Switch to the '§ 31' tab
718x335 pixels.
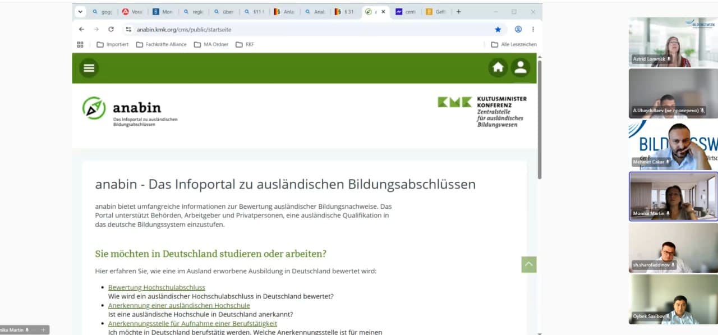tap(344, 12)
